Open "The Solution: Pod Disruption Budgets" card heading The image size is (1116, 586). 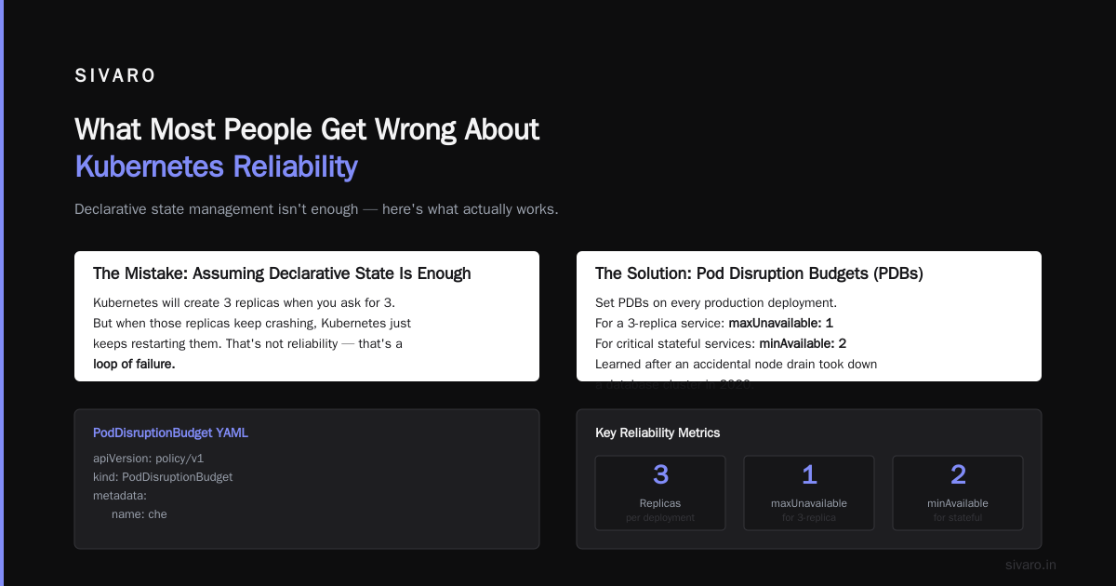759,273
